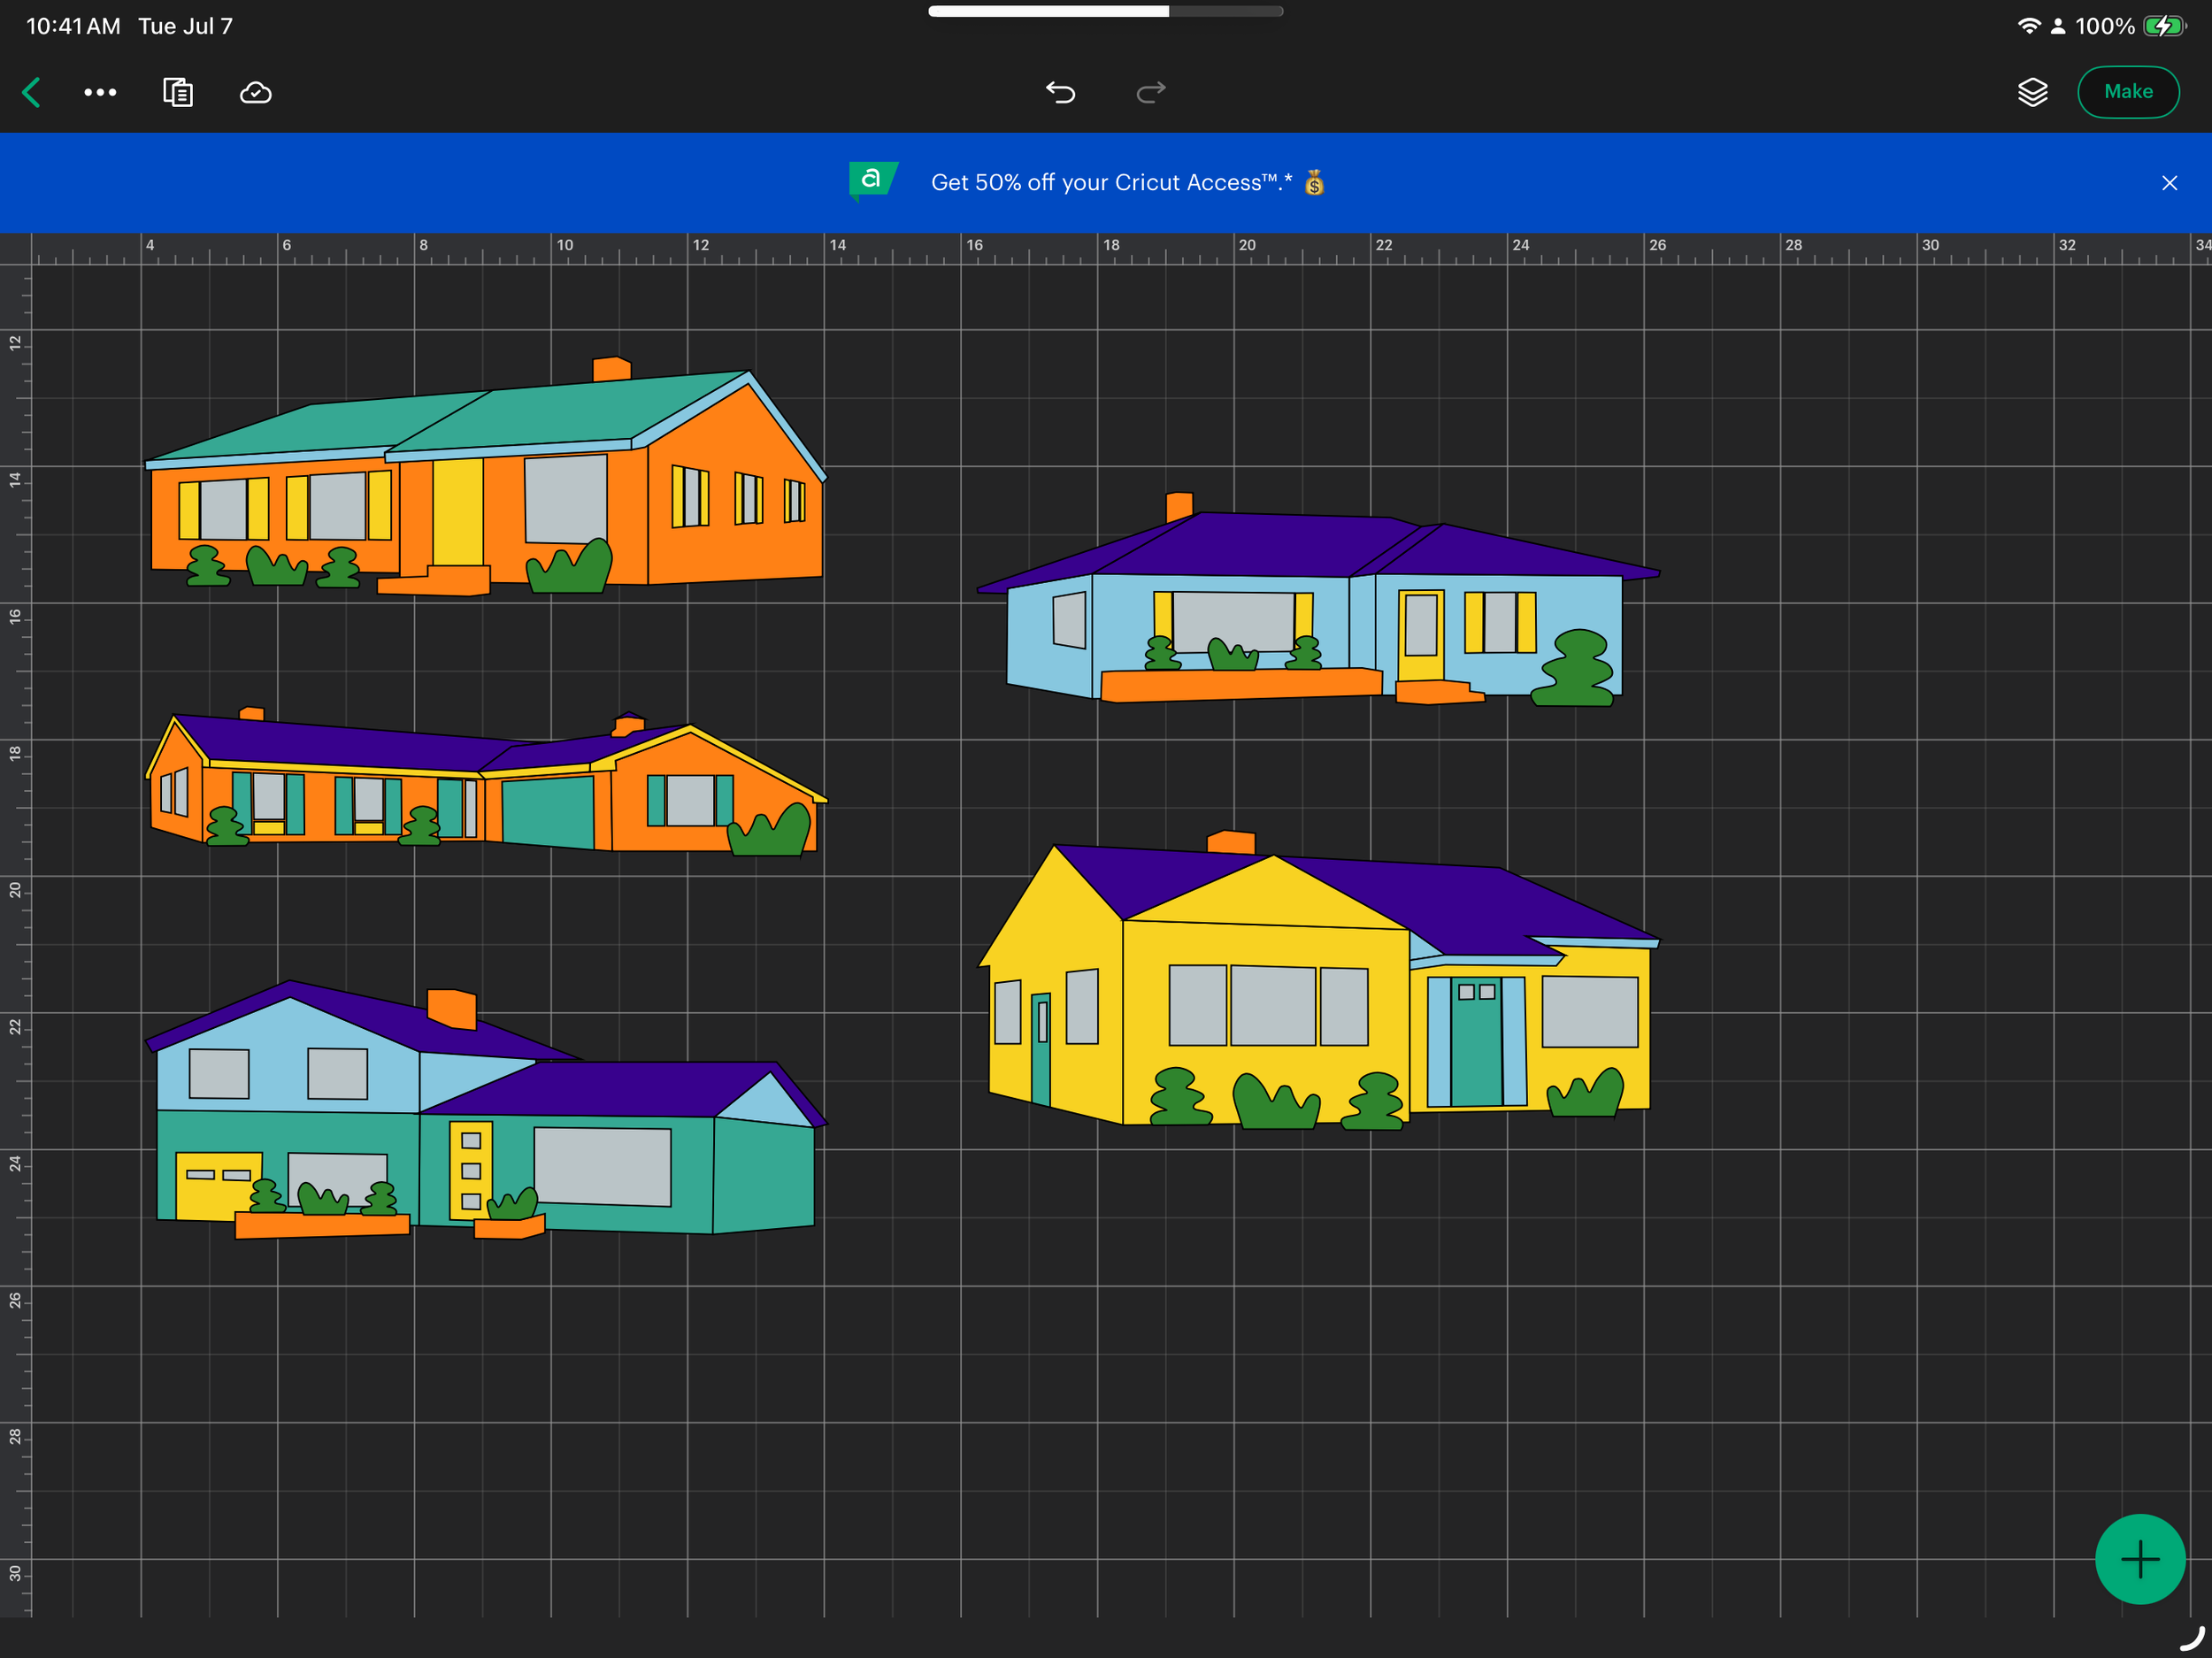The width and height of the screenshot is (2212, 1658).
Task: Select the orange house with teal roof
Action: click(x=486, y=477)
